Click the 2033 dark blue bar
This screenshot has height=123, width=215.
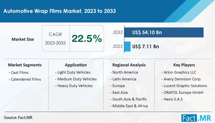[164, 32]
